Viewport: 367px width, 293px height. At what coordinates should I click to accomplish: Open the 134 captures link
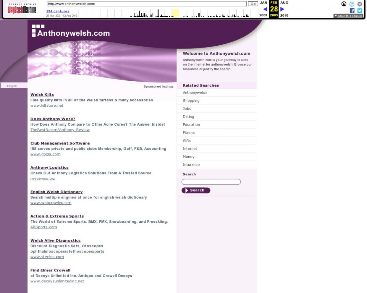(58, 11)
